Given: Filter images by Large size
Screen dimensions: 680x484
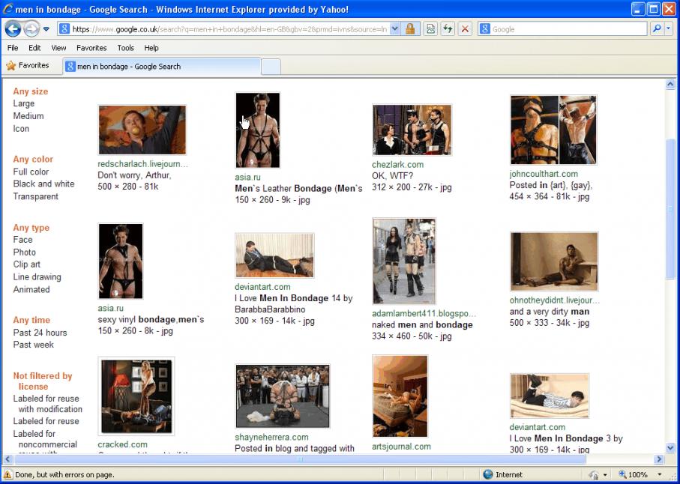Looking at the screenshot, I should click(x=23, y=103).
